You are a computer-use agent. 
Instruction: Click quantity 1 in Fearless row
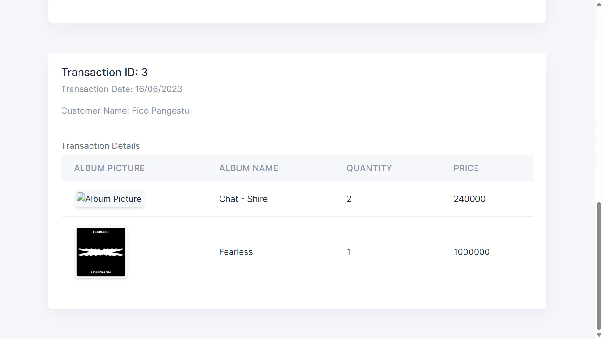(348, 252)
